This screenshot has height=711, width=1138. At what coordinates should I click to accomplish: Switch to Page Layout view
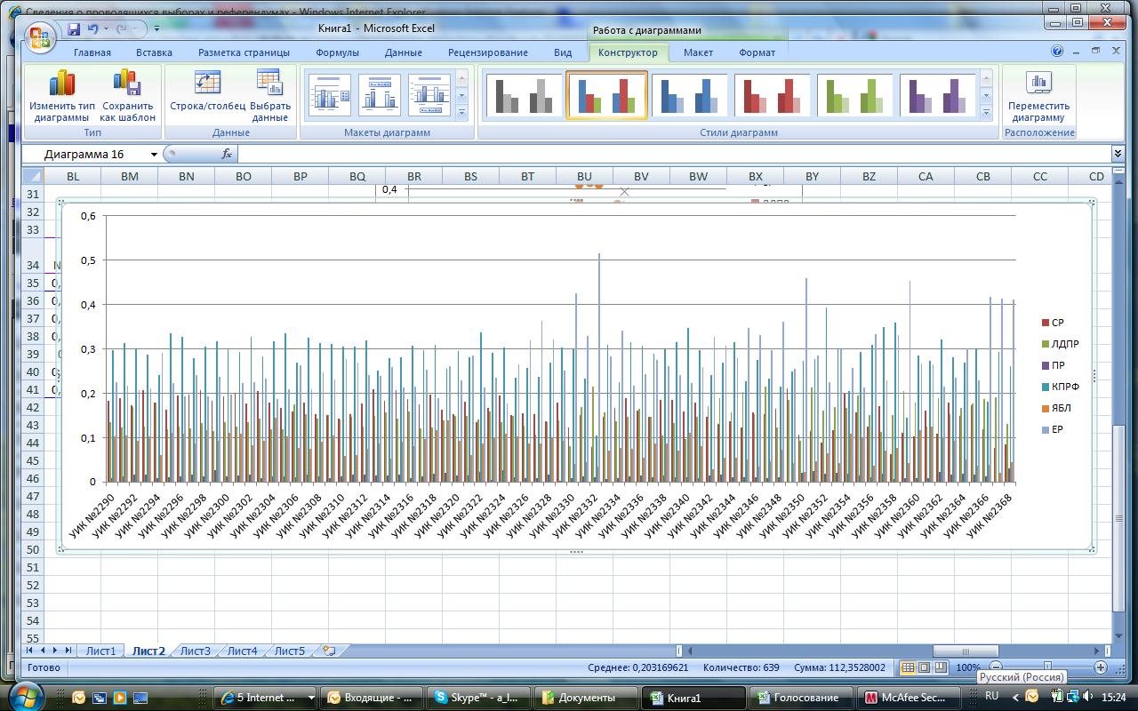[x=924, y=667]
